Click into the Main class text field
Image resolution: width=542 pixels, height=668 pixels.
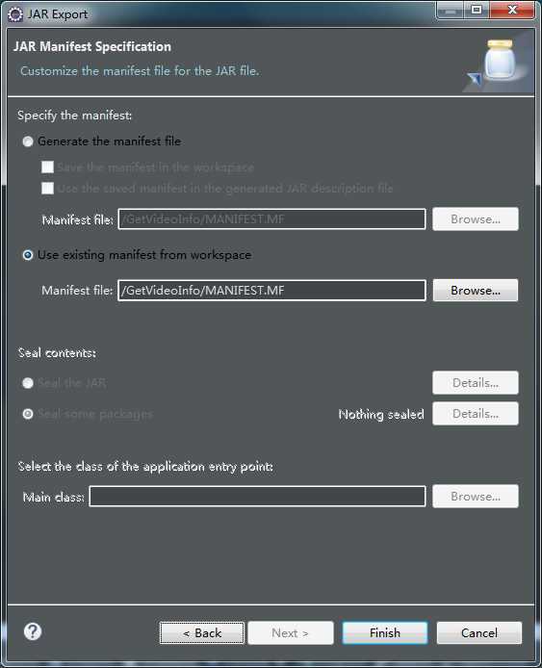tap(257, 496)
